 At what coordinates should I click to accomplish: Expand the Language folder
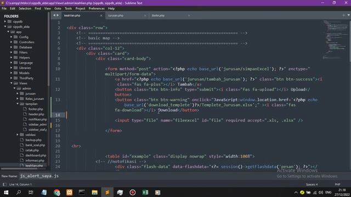pos(12,62)
